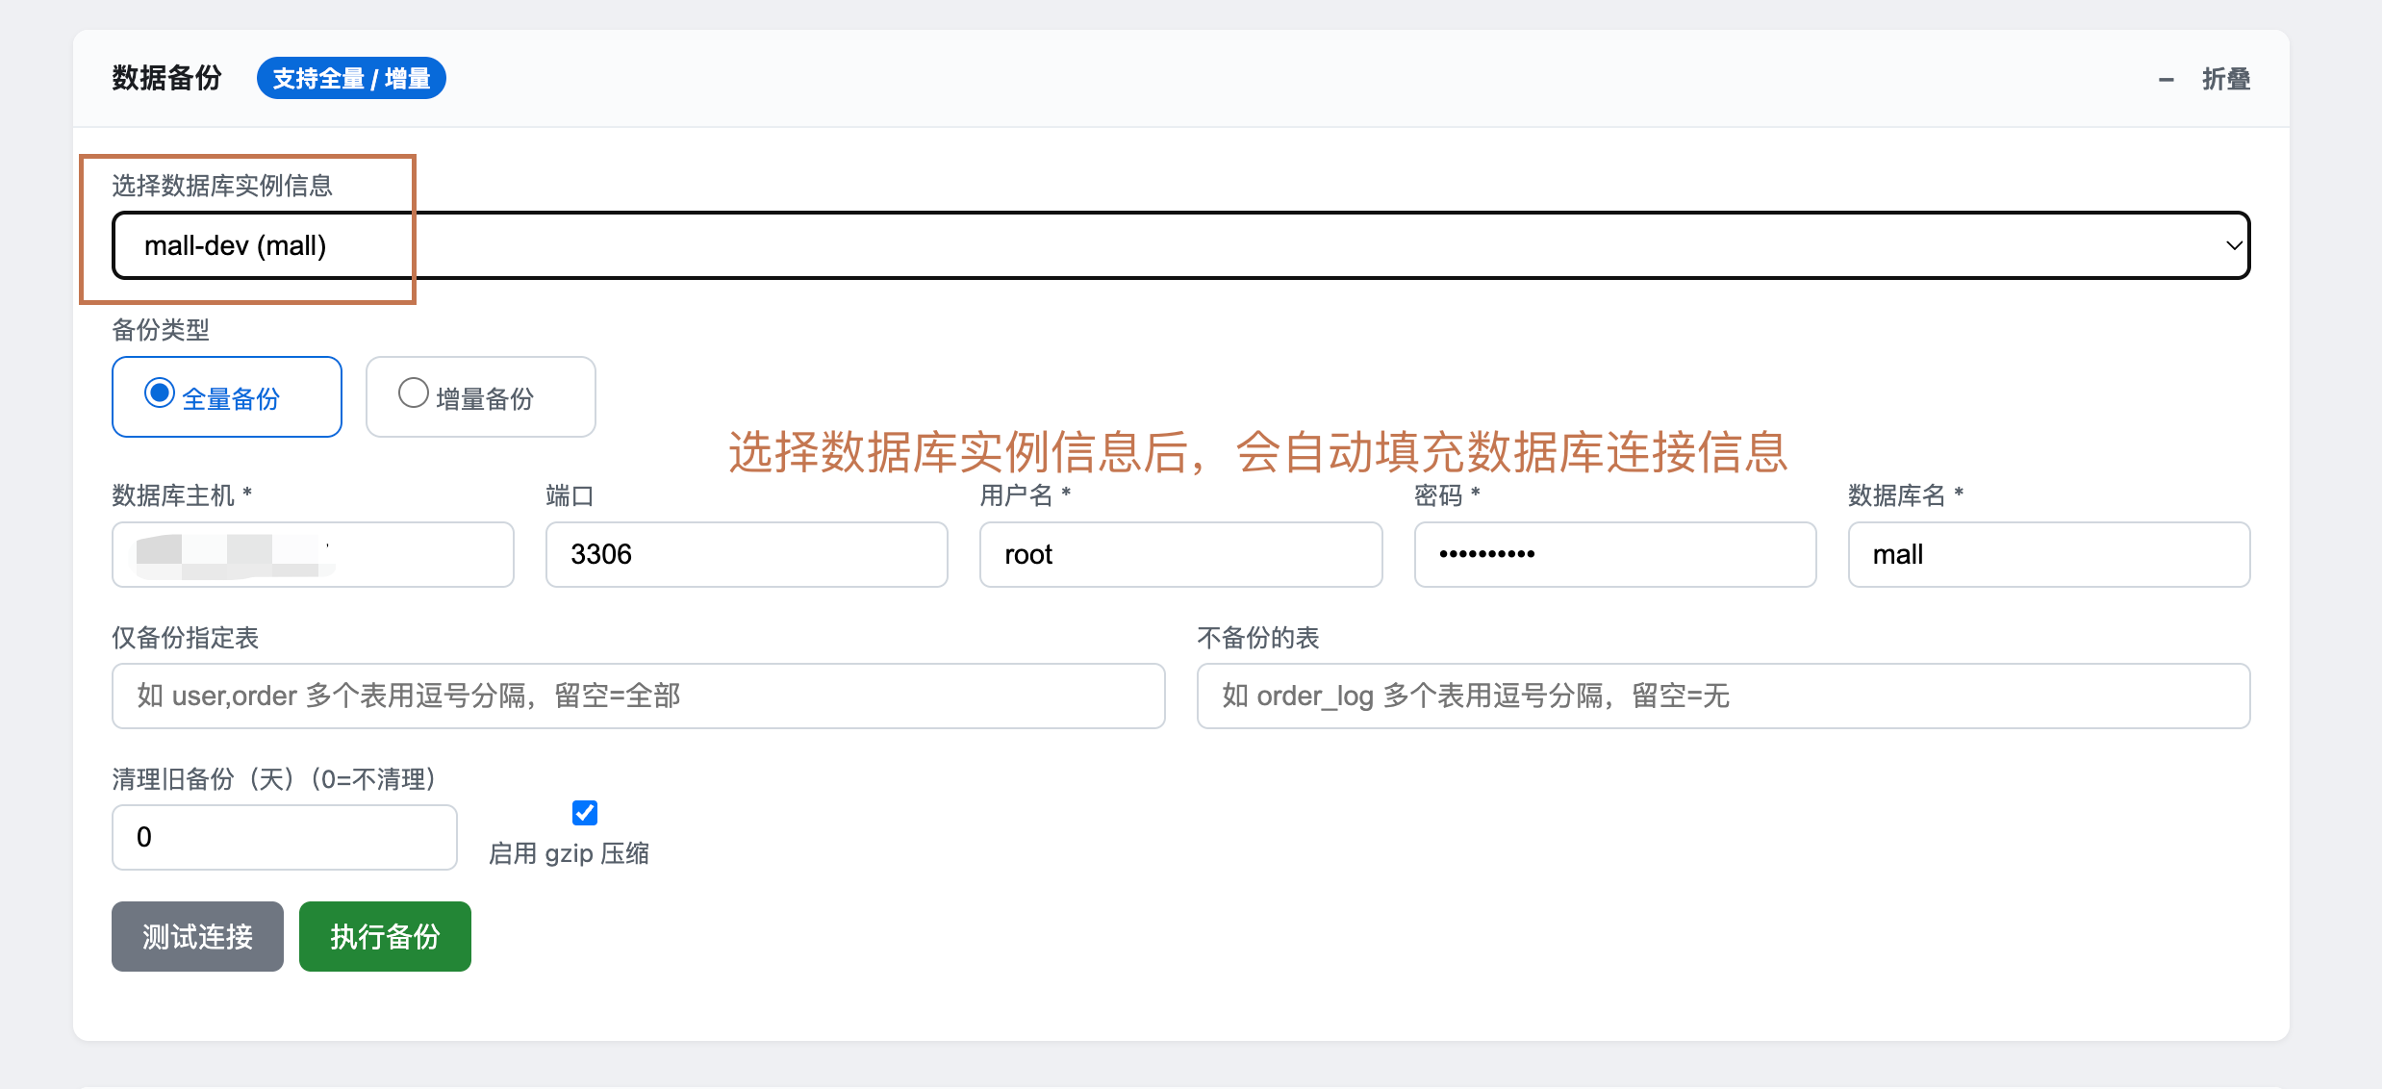Click the 端口 field showing 3306

(x=747, y=554)
